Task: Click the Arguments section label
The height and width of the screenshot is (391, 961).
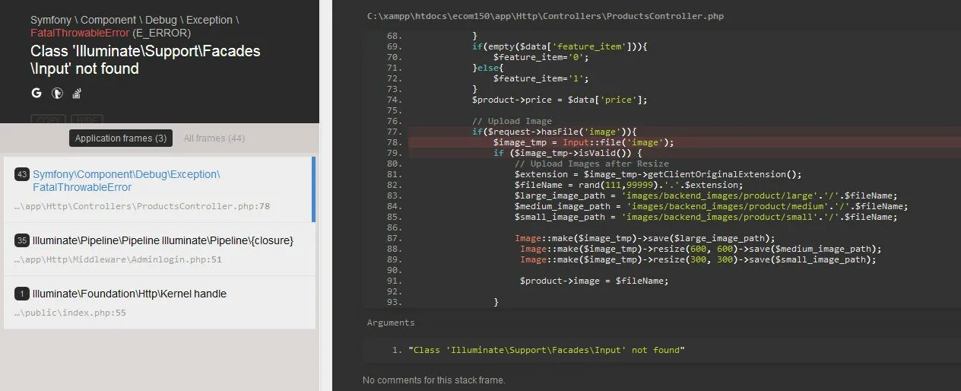Action: [391, 323]
